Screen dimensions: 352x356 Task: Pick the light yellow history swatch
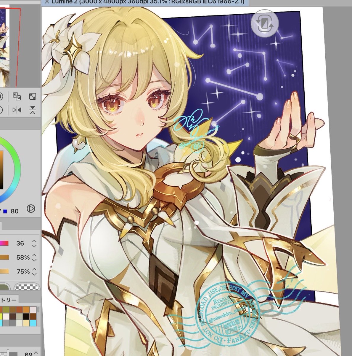click(x=26, y=323)
